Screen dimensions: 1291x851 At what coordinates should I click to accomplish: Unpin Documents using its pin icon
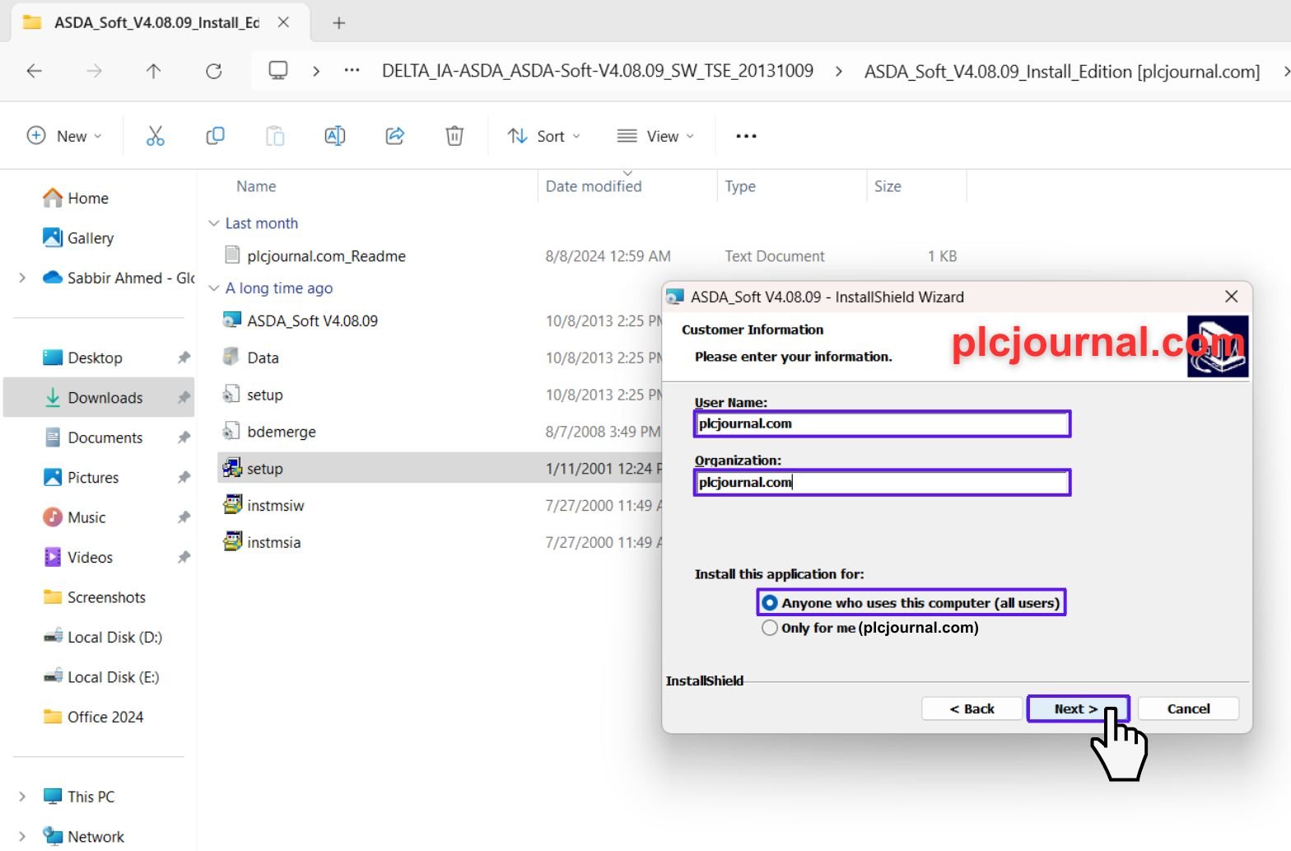coord(184,437)
